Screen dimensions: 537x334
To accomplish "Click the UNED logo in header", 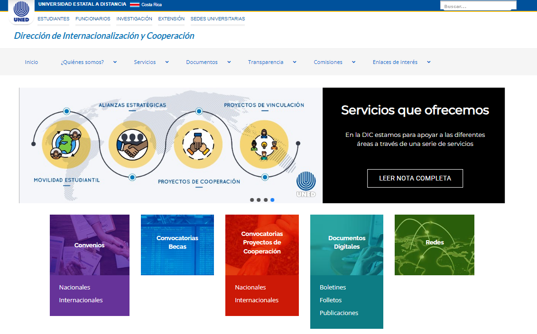I will pyautogui.click(x=21, y=12).
